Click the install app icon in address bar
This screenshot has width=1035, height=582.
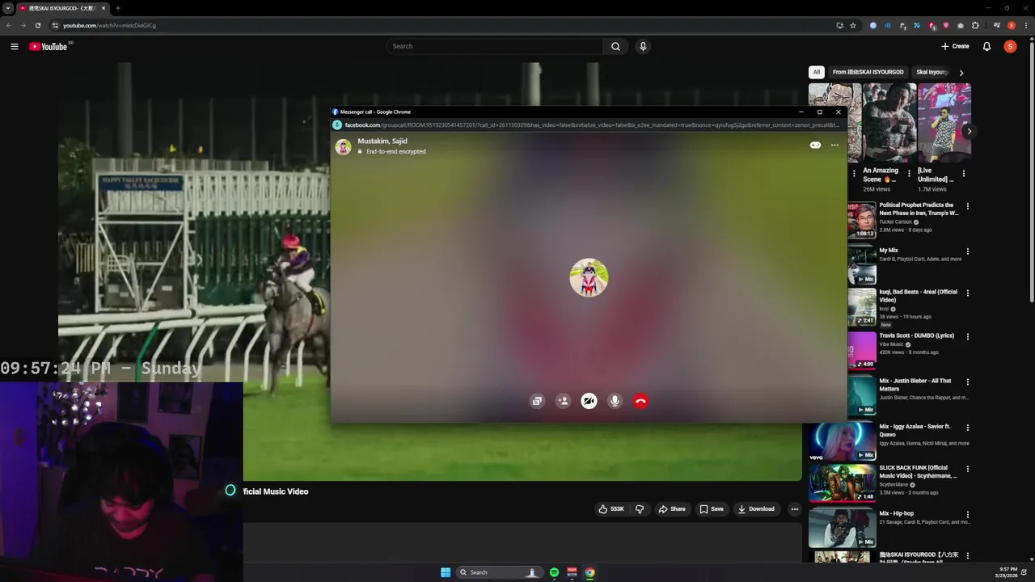(x=839, y=25)
